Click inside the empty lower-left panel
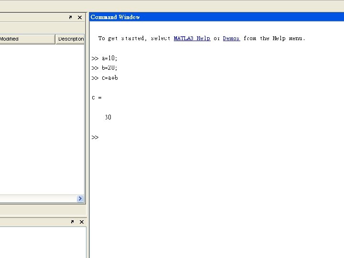Screen dimensions: 344x258 (x=43, y=242)
